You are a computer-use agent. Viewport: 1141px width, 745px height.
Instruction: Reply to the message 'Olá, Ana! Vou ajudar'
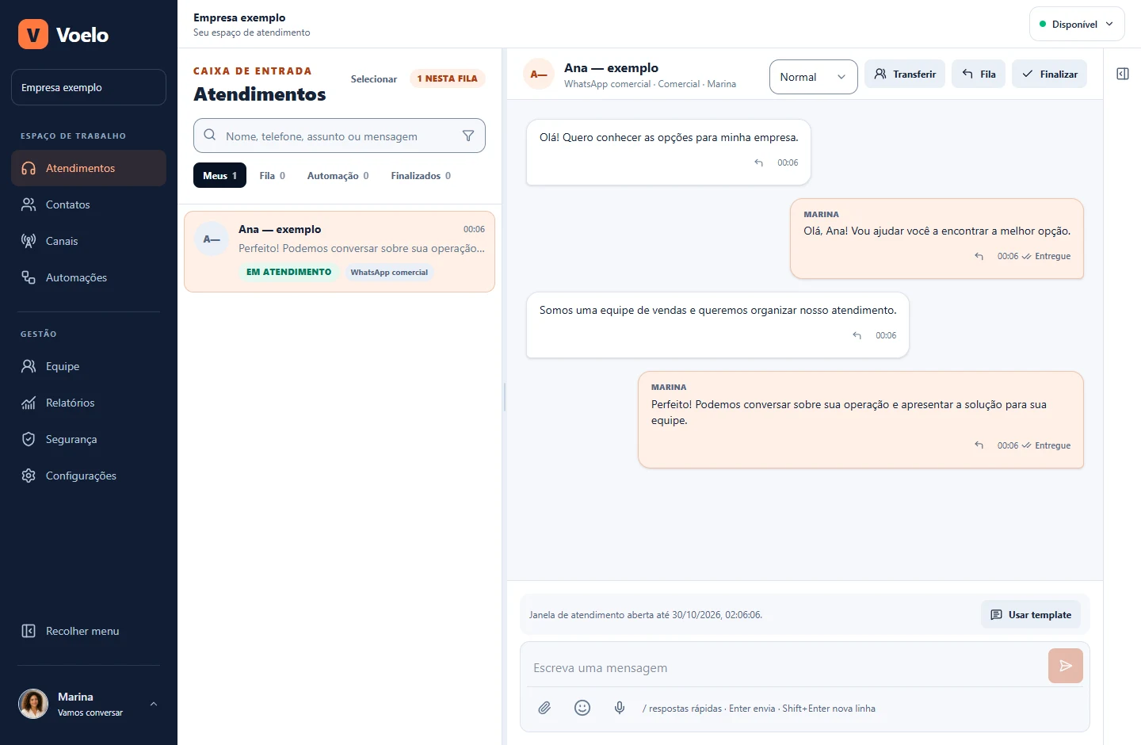(x=979, y=256)
